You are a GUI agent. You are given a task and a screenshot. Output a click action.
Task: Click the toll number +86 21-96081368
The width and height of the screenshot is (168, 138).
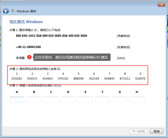pos(28,47)
